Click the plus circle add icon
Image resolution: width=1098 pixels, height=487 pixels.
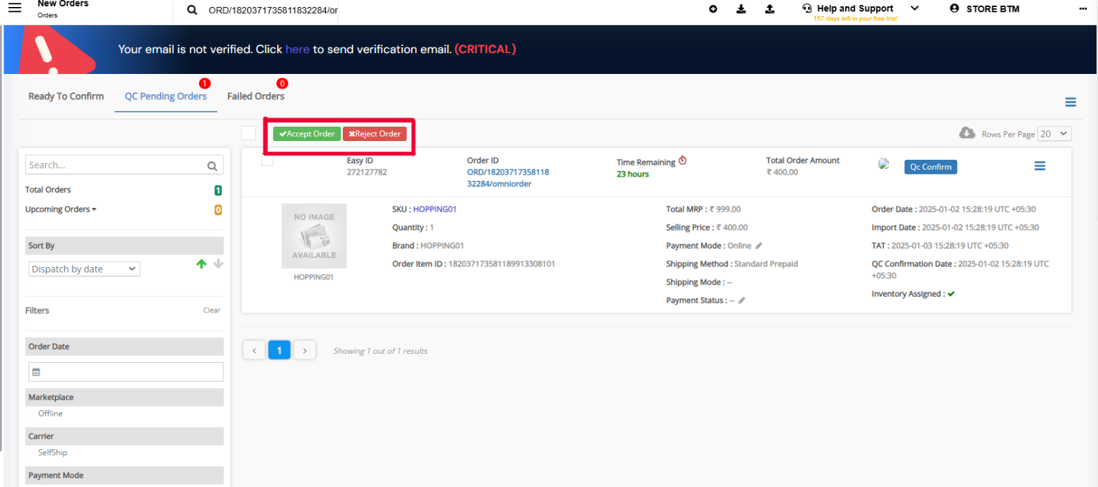click(x=713, y=9)
